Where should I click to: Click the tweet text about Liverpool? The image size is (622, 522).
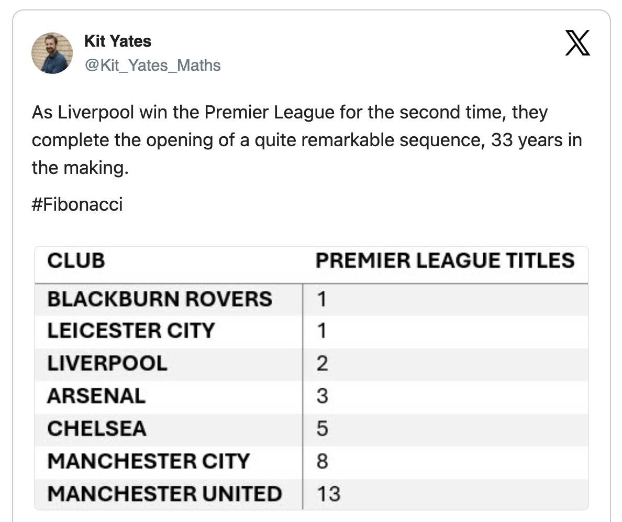coord(306,140)
